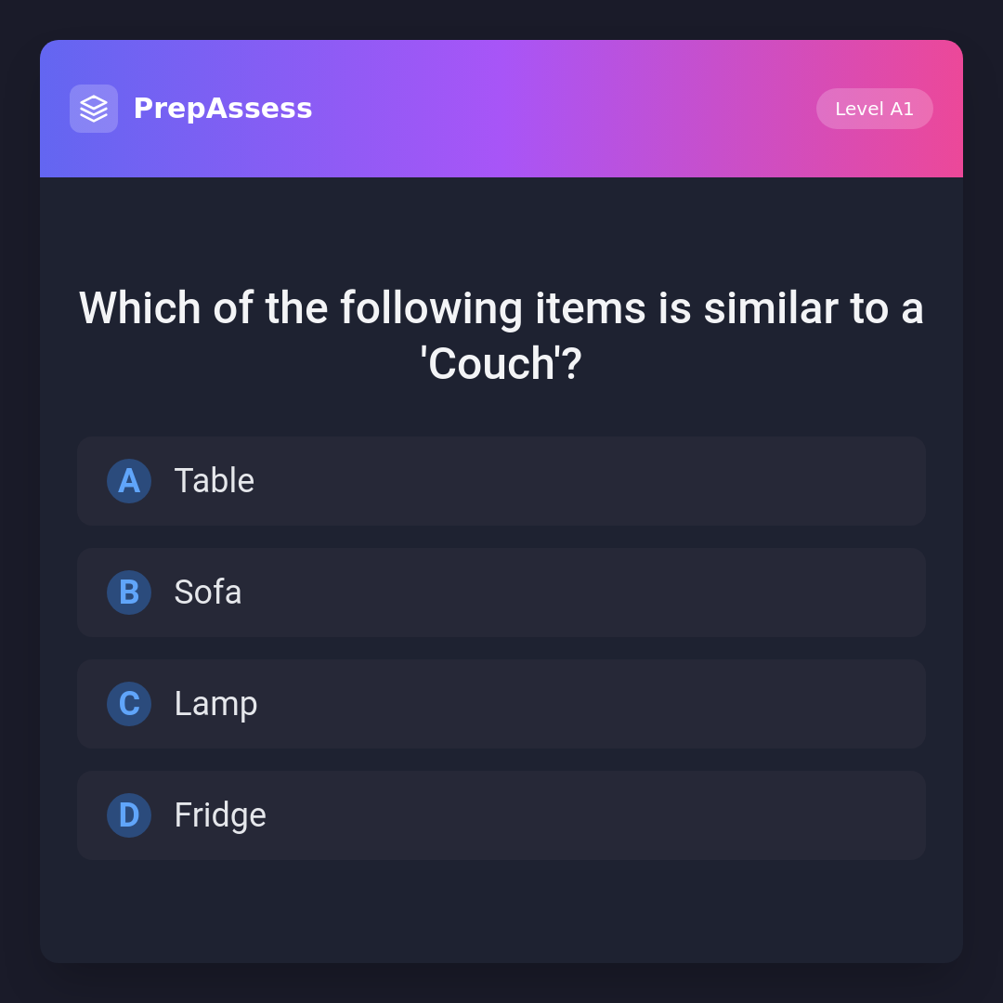Click the 'Which of the following' question heading
The height and width of the screenshot is (1003, 1003).
[x=501, y=308]
